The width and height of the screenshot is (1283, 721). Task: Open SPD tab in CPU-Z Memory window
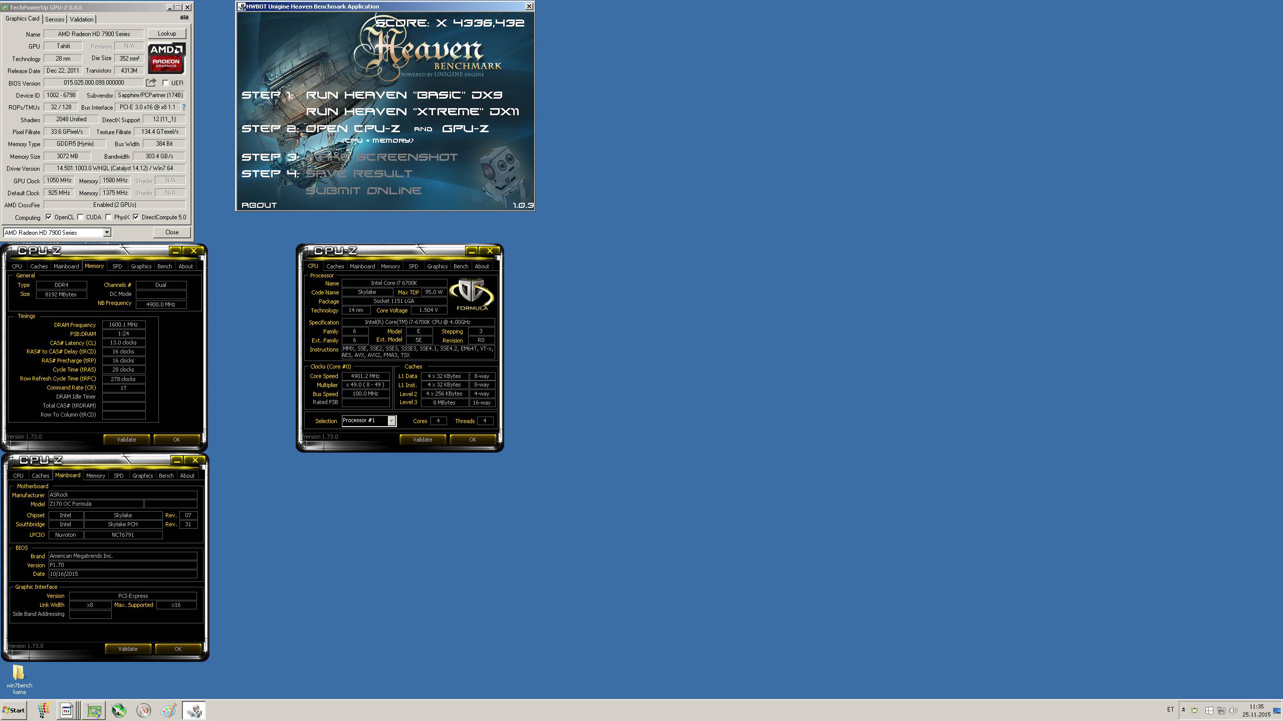117,266
